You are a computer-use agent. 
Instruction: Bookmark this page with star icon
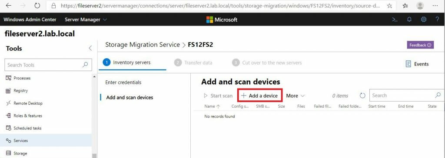[x=389, y=6]
